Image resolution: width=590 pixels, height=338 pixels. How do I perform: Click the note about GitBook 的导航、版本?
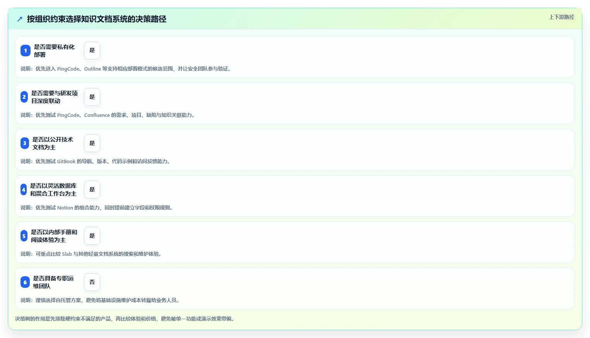96,161
